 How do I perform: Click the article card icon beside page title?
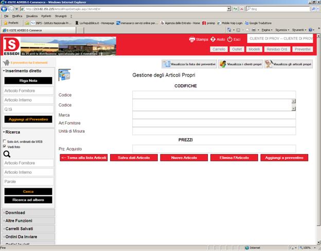coord(65,75)
